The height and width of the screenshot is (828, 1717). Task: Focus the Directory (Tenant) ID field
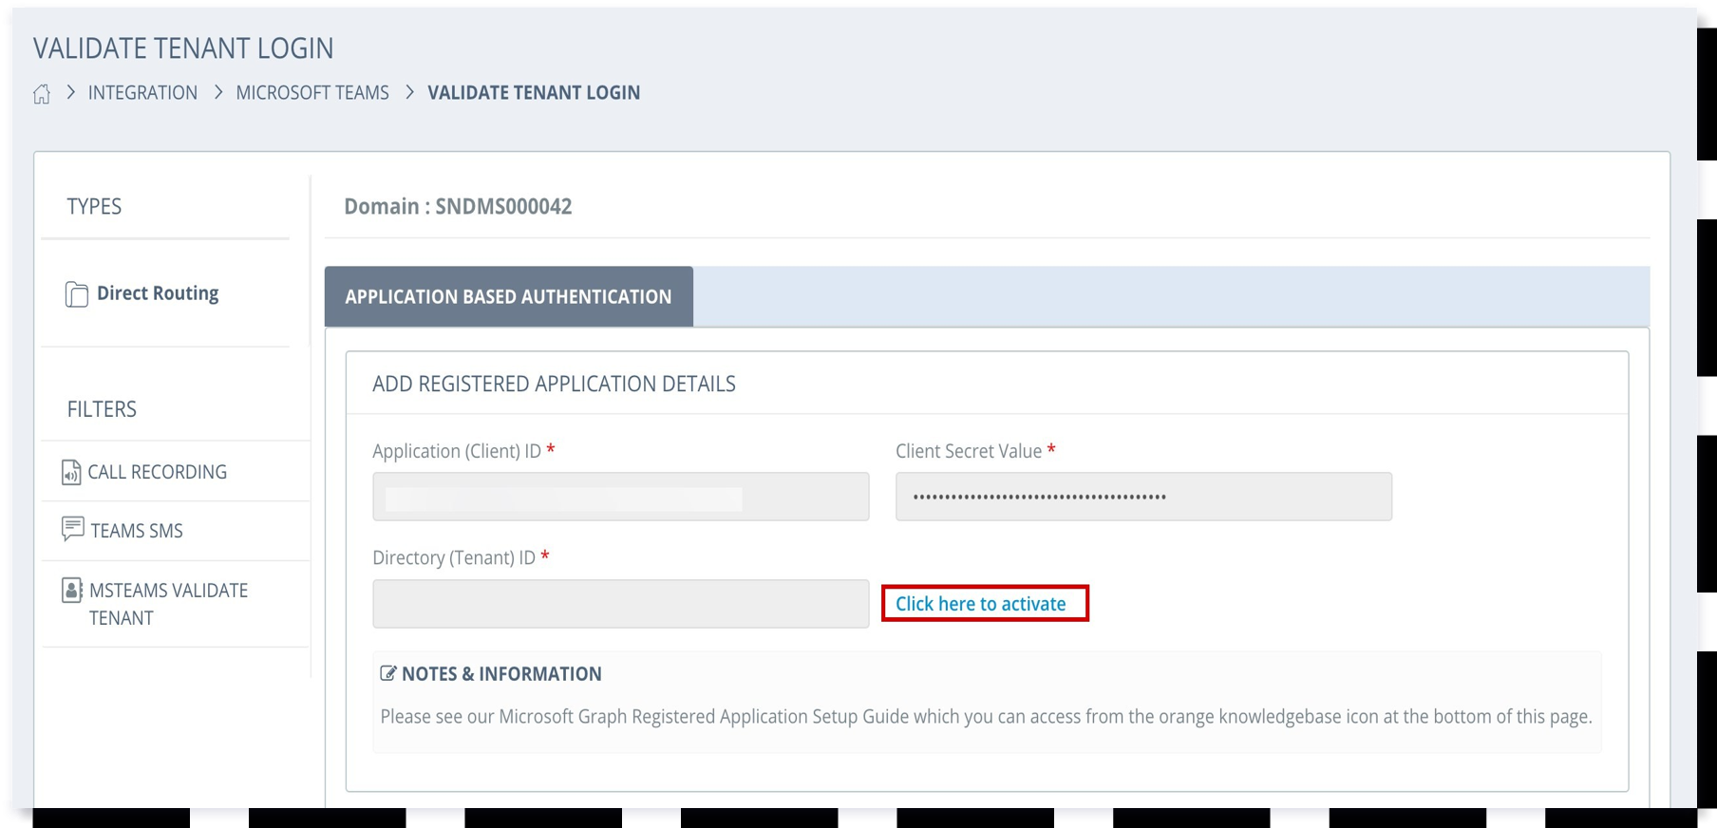point(621,604)
